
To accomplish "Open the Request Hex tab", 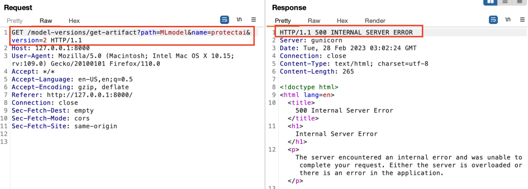I will pos(74,21).
